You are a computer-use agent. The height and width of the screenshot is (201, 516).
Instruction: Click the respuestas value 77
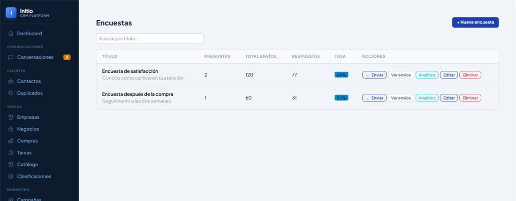(295, 75)
